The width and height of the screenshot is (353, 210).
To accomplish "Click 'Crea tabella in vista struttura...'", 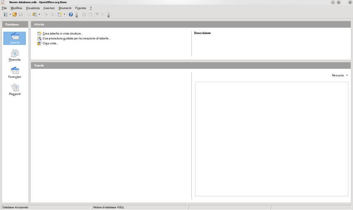I will pyautogui.click(x=62, y=34).
